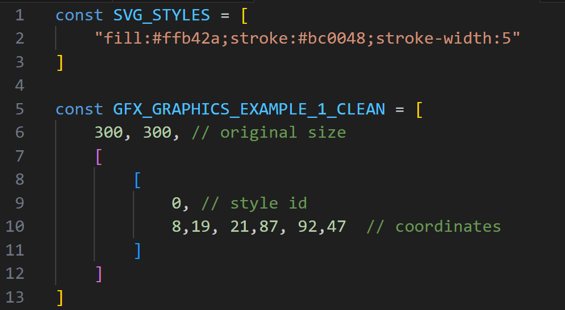Click the yellow closing bracket on line 3
The width and height of the screenshot is (565, 310).
(60, 62)
